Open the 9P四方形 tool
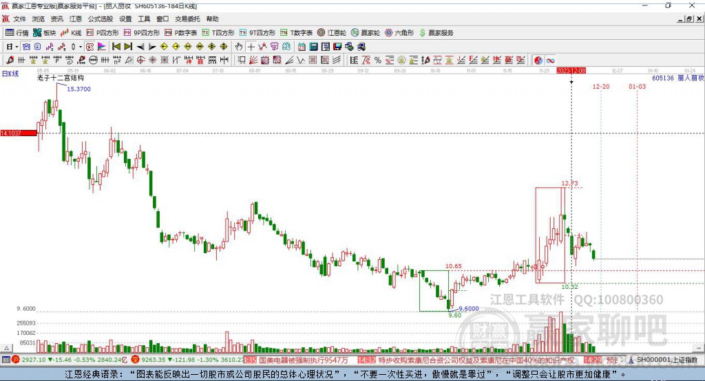 (x=142, y=33)
